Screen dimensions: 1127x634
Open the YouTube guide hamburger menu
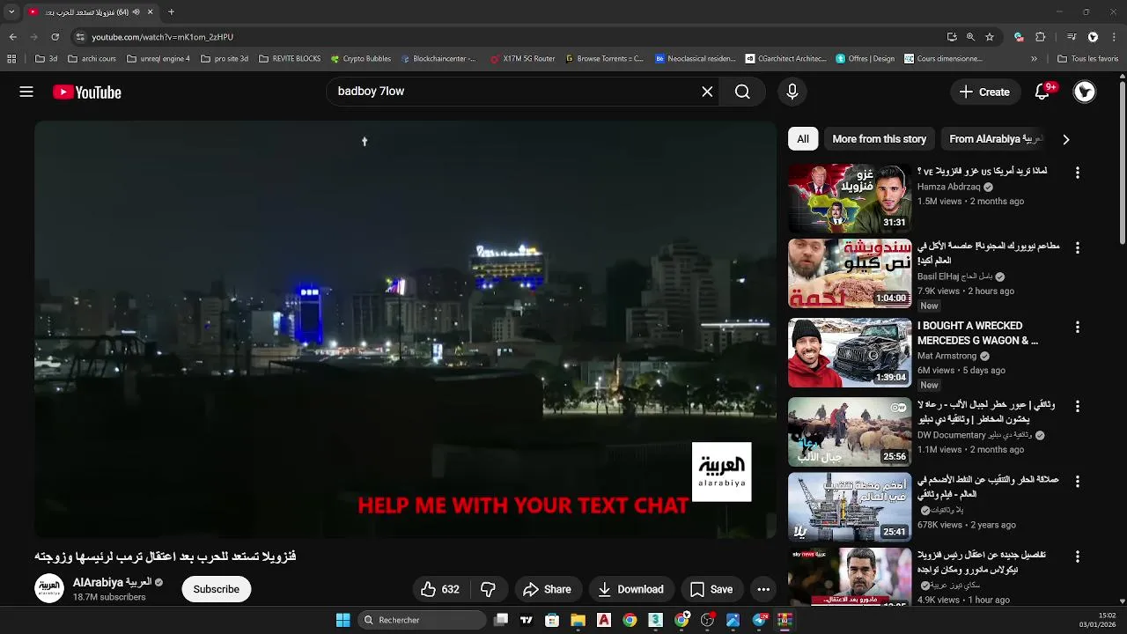[26, 92]
